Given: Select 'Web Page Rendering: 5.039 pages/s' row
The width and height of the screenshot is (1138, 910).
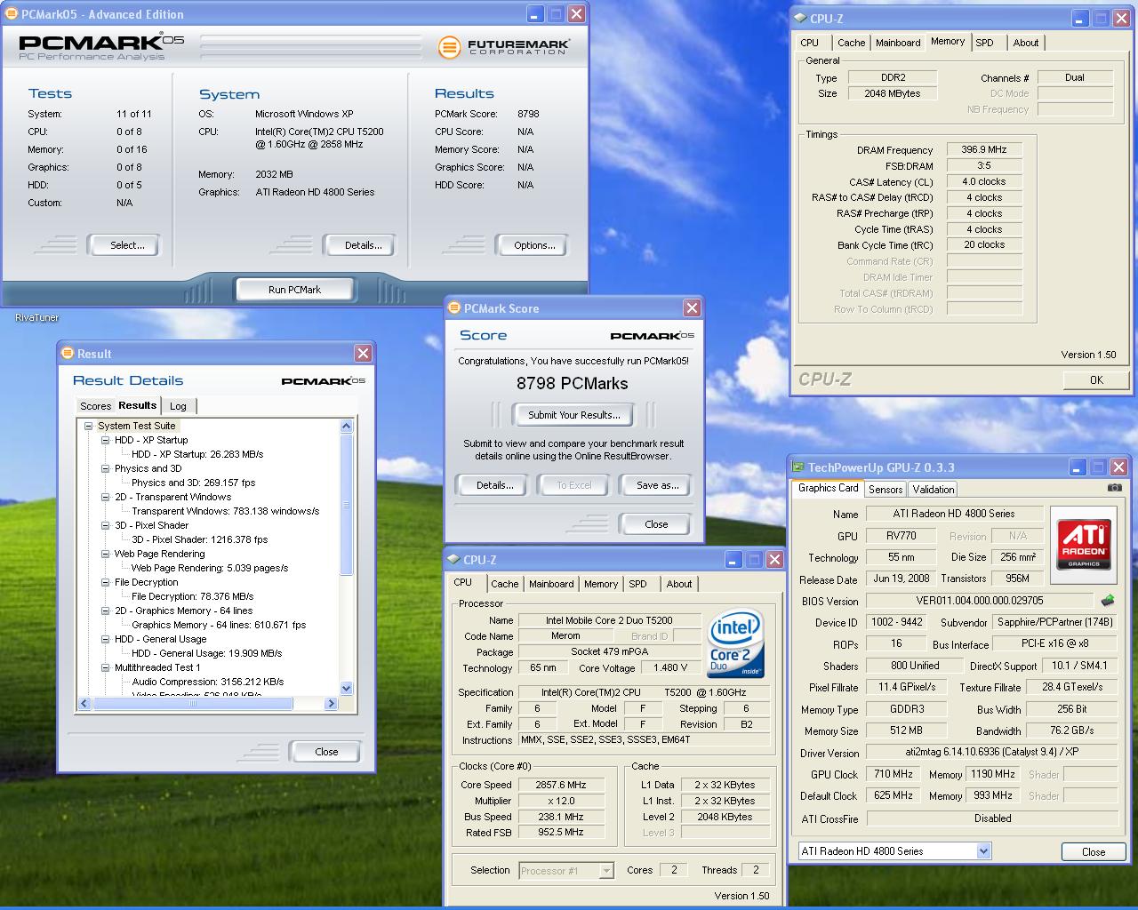Looking at the screenshot, I should [x=210, y=568].
